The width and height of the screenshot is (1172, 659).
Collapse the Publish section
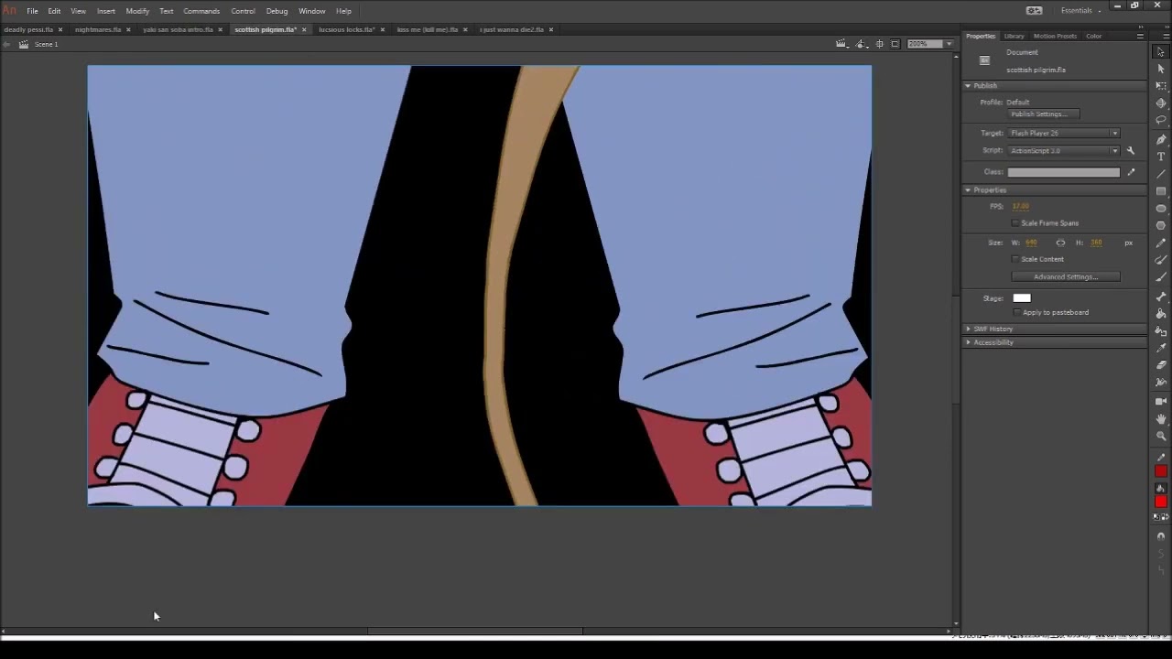click(968, 85)
